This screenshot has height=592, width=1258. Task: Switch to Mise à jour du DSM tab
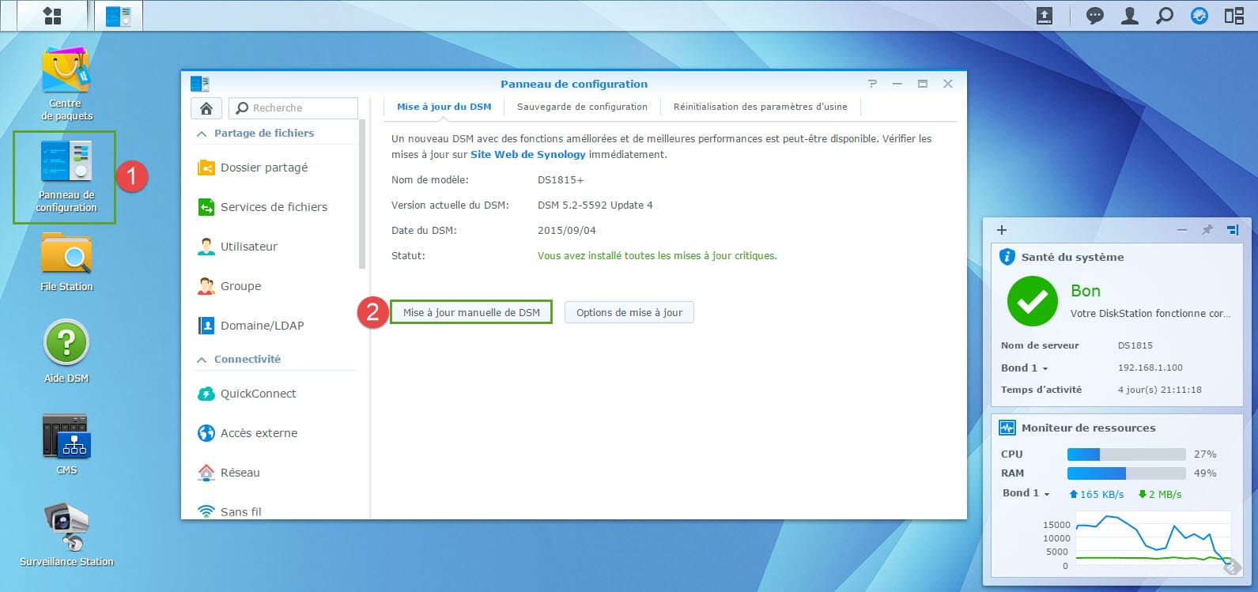[444, 107]
